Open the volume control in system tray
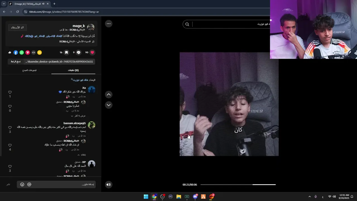357x201 pixels. tap(334, 197)
